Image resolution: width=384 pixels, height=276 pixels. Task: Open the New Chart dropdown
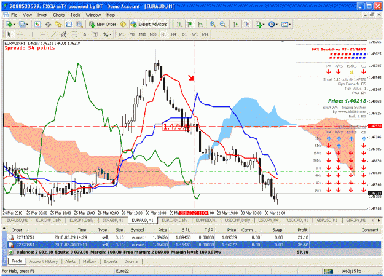coord(10,24)
